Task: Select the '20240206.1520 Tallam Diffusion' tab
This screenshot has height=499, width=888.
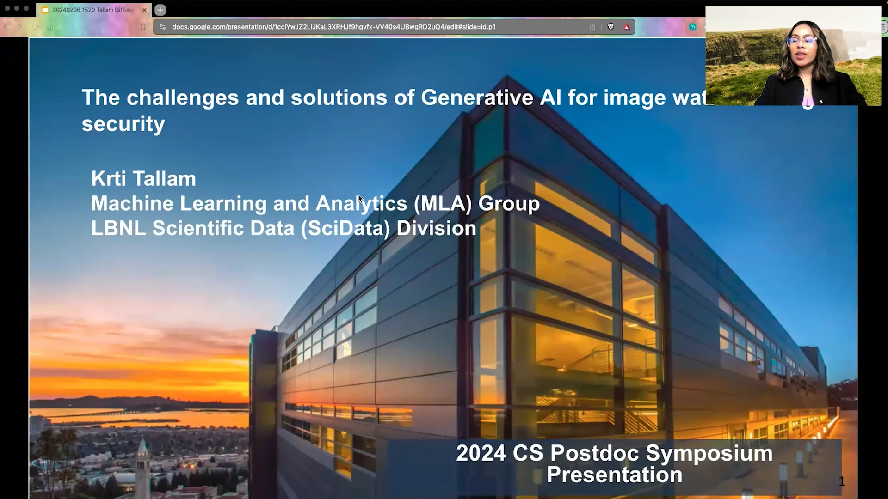Action: 92,10
